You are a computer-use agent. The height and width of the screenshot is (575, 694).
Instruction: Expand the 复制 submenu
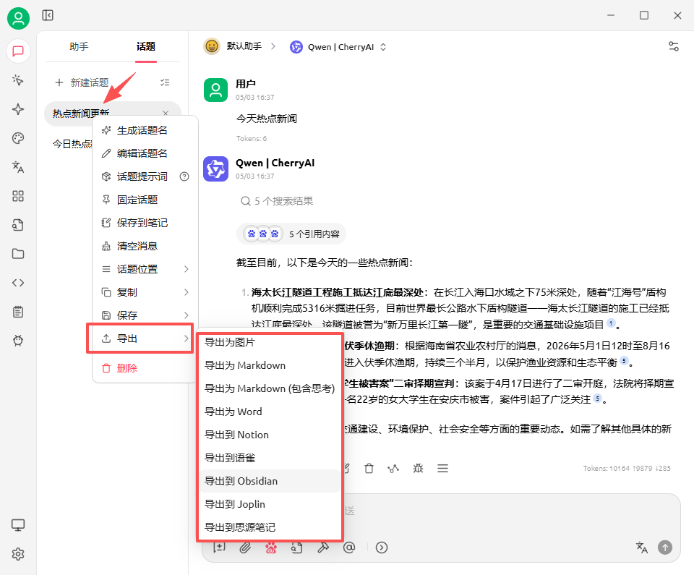click(145, 292)
